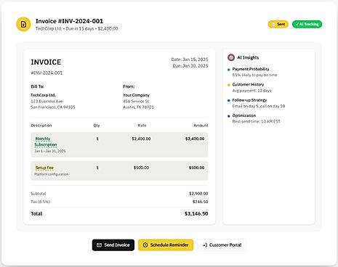338x267 pixels.
Task: Select the Setup Fee item name
Action: point(44,168)
